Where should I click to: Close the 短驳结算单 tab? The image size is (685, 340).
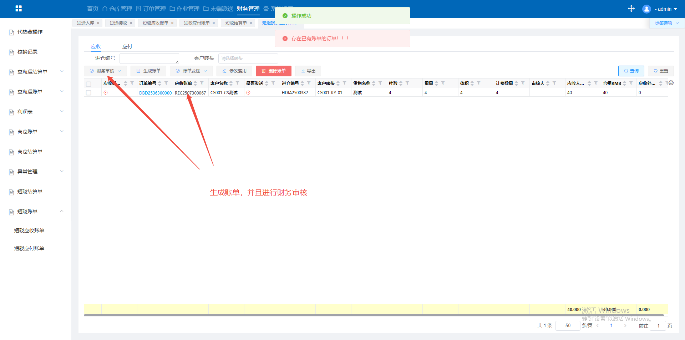pyautogui.click(x=251, y=23)
